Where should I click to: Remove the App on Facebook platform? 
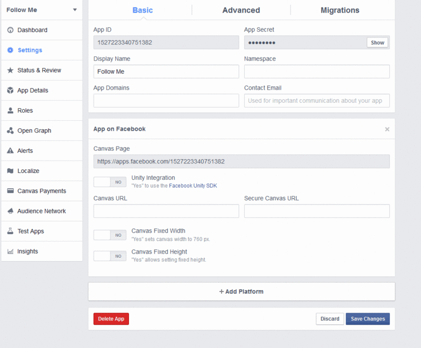pyautogui.click(x=387, y=129)
